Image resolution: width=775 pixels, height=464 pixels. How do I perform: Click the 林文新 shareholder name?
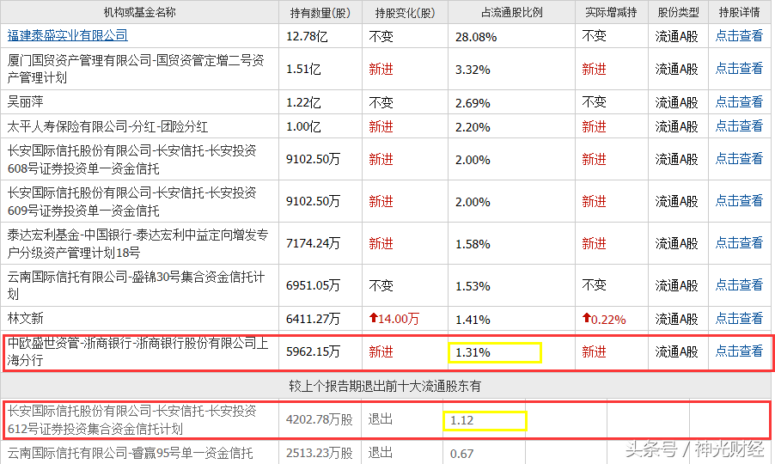[x=25, y=318]
